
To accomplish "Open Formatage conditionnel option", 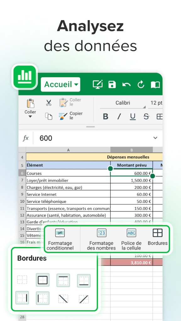I will click(60, 239).
